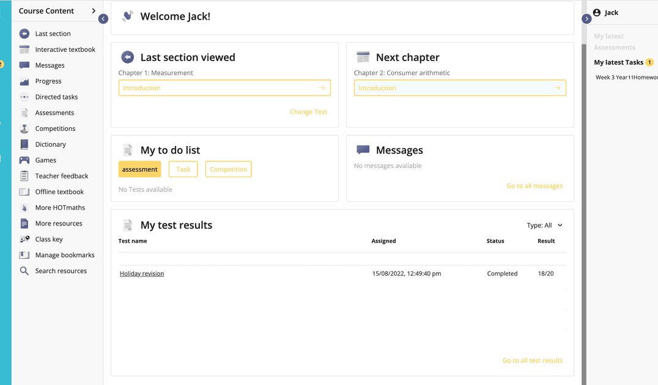
Task: Click the Search resources magnifier icon
Action: coord(24,271)
